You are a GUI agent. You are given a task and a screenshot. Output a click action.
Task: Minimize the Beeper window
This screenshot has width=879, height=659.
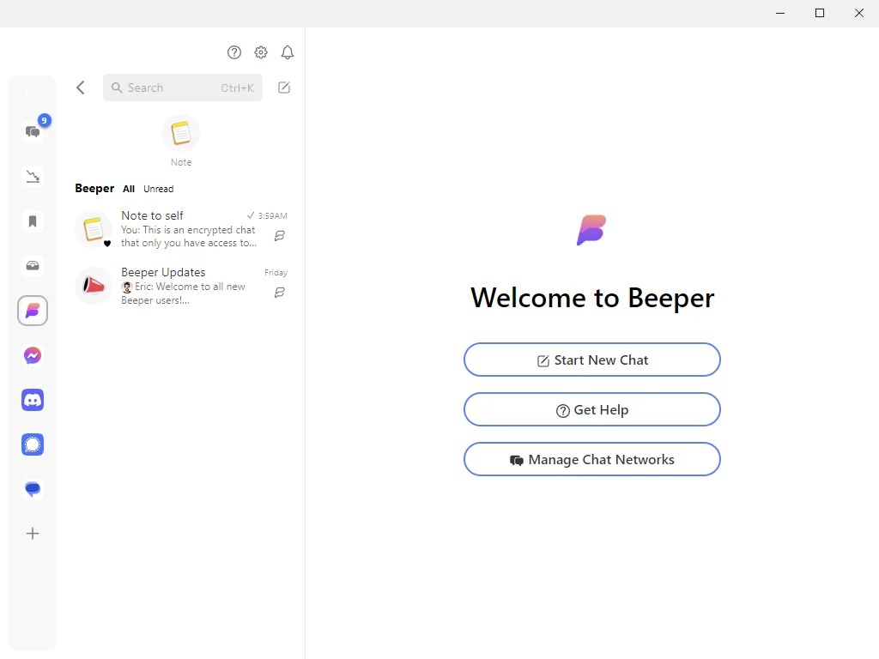780,13
